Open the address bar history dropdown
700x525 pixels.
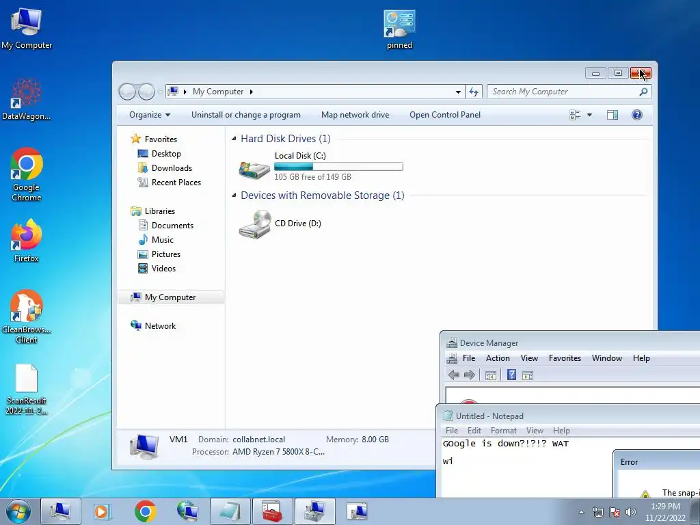tap(458, 92)
